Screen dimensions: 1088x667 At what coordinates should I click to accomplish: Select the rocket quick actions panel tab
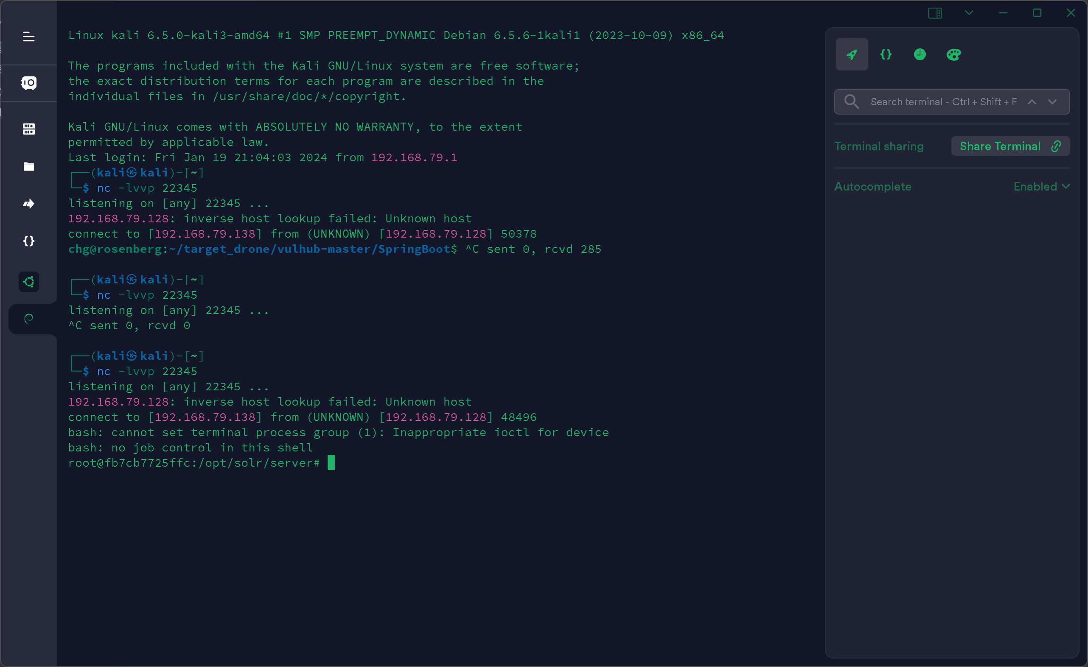(851, 54)
